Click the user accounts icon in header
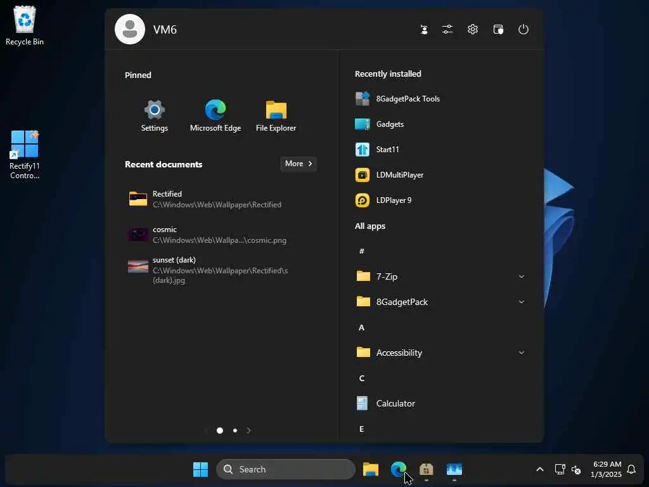 pyautogui.click(x=424, y=29)
